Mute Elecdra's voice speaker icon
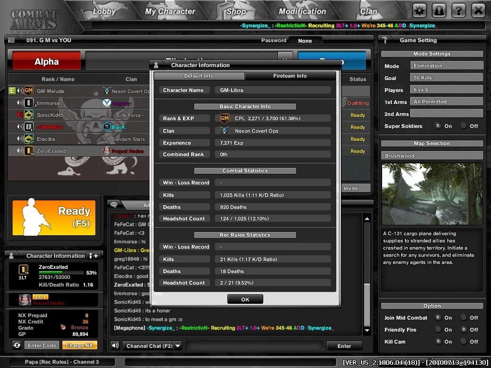Viewport: 491px width, 368px height. click(20, 138)
